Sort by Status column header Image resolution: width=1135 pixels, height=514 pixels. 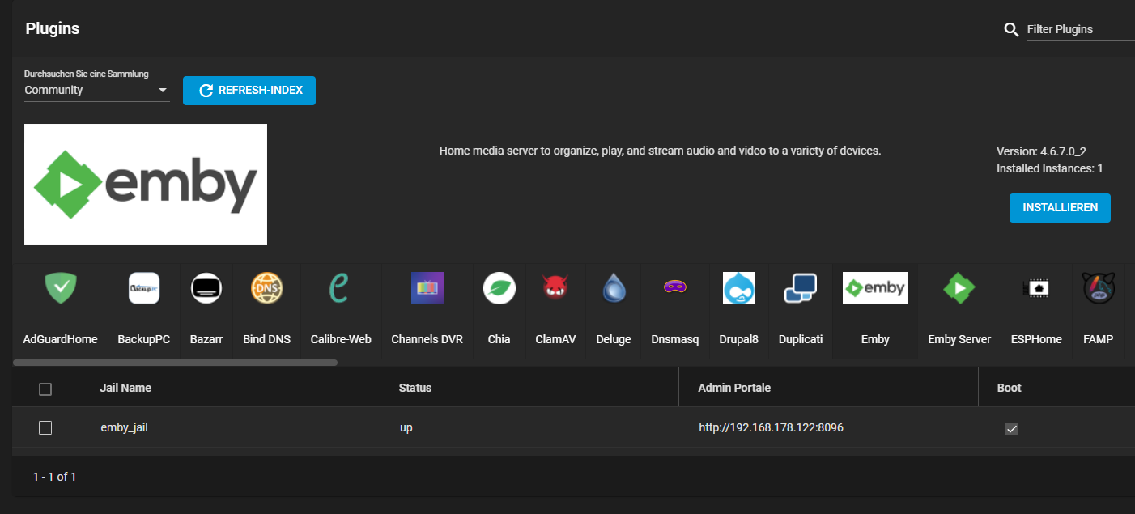pos(415,388)
